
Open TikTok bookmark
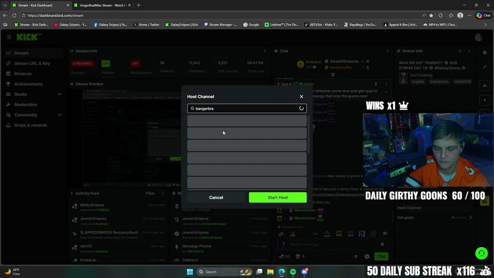(x=321, y=25)
